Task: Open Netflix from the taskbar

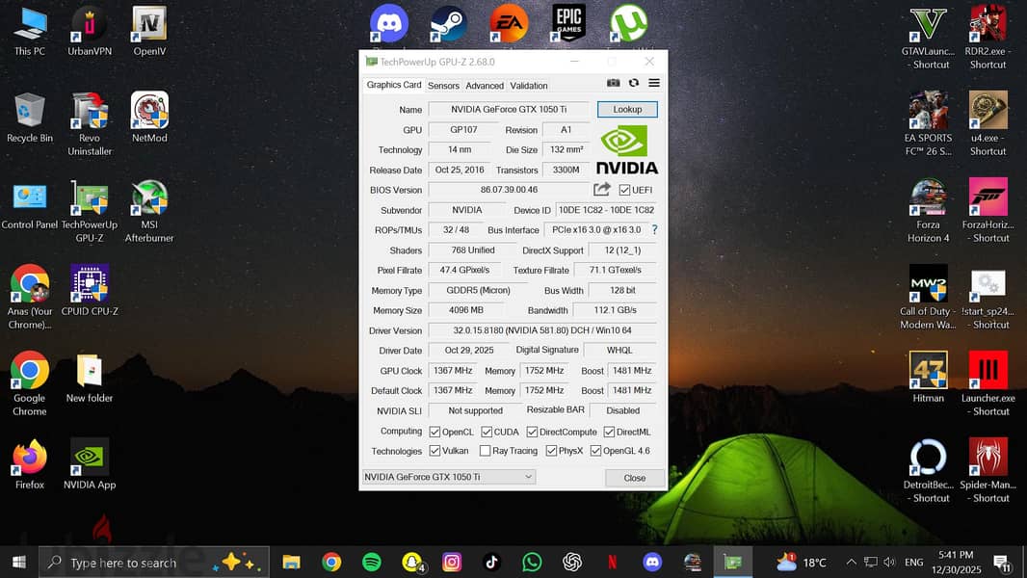Action: (x=612, y=562)
